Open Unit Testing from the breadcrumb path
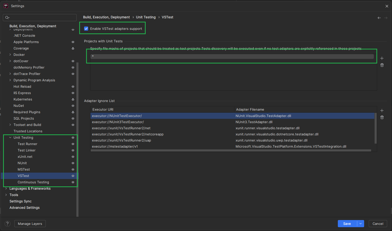 click(x=146, y=17)
